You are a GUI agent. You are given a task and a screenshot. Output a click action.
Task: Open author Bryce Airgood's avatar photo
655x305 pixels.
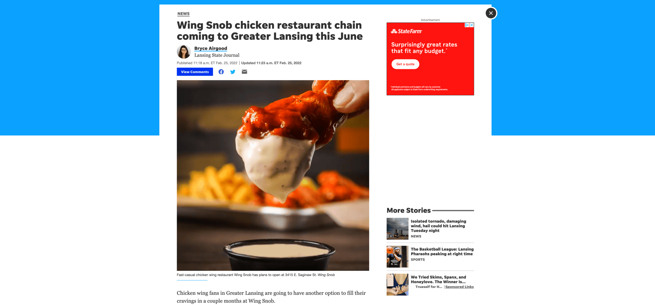tap(184, 52)
